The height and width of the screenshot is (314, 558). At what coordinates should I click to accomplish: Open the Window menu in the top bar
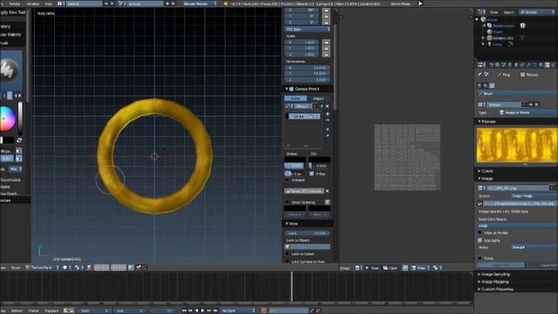coord(33,3)
